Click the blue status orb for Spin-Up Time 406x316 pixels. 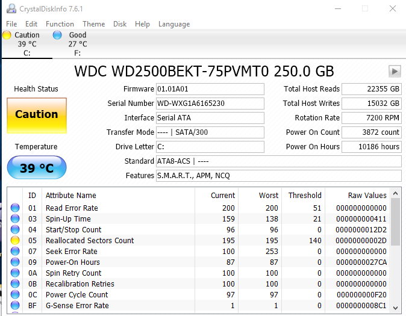15,218
